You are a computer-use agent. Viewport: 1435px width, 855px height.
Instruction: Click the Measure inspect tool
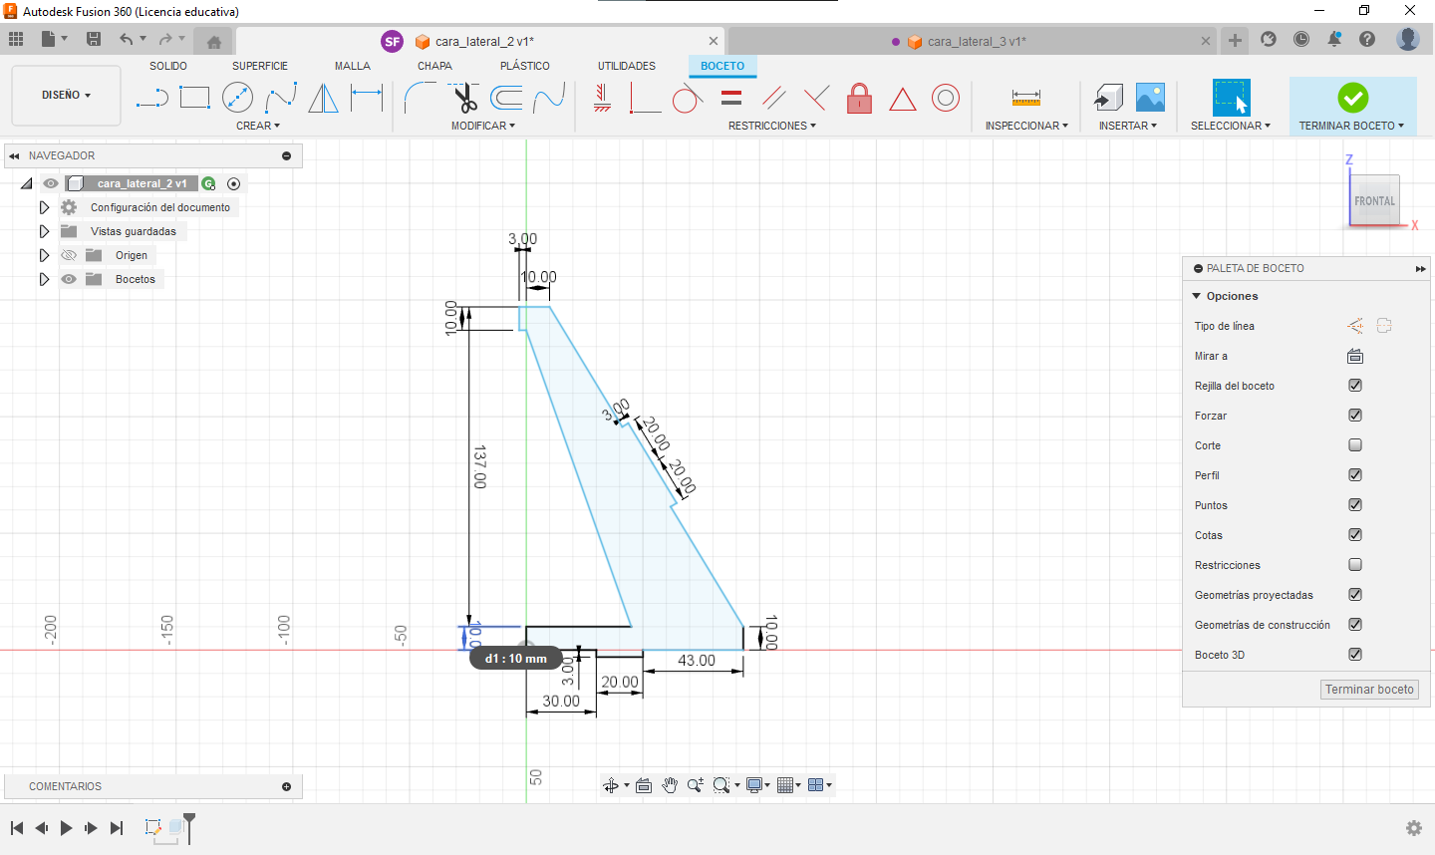1025,98
